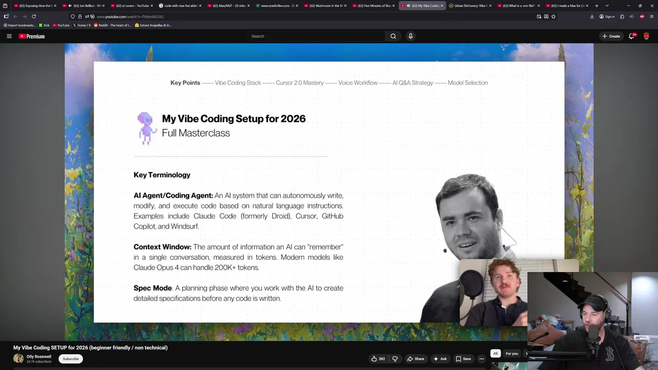Open the Create dropdown button
This screenshot has height=370, width=658.
[611, 36]
